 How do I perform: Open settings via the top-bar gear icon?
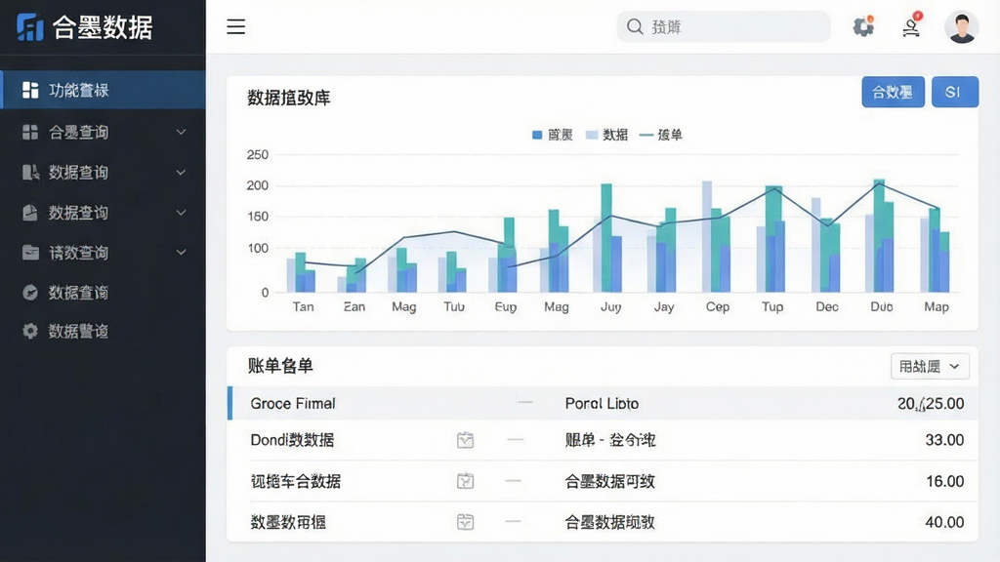863,26
